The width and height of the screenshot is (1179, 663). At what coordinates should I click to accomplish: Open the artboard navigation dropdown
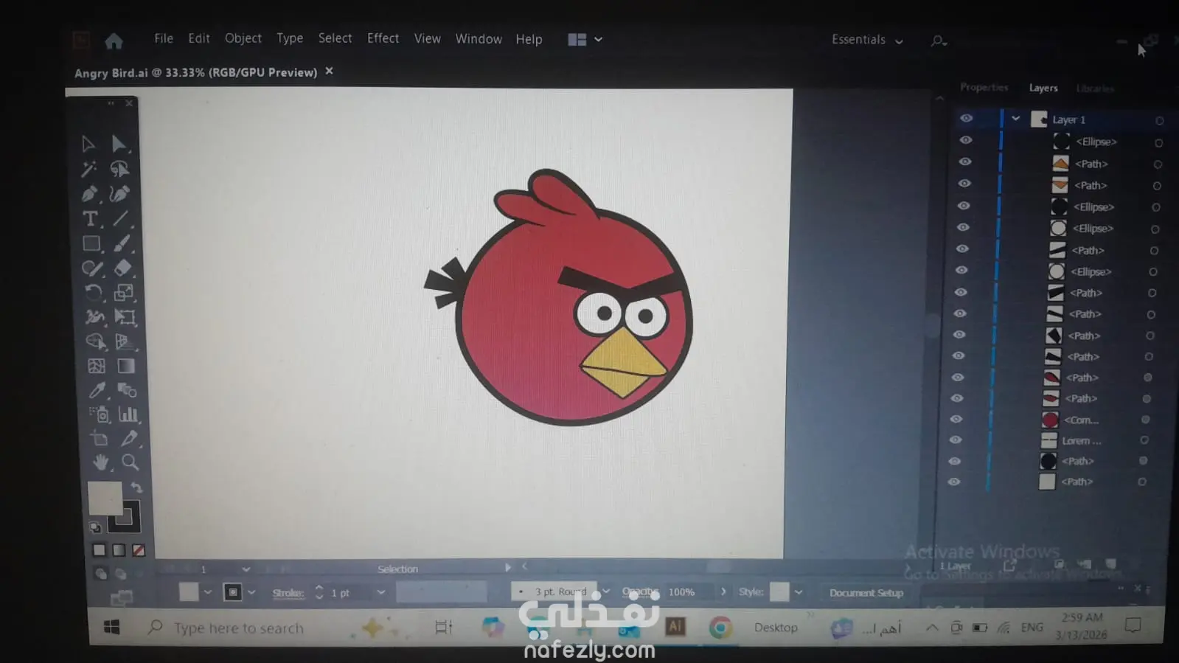click(x=246, y=569)
